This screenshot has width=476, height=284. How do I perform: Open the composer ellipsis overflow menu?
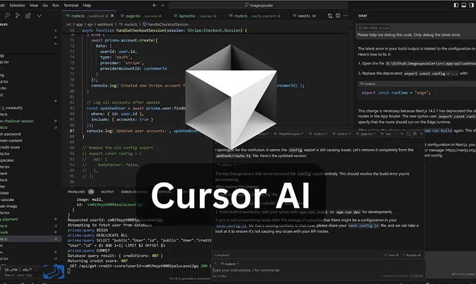(x=395, y=133)
